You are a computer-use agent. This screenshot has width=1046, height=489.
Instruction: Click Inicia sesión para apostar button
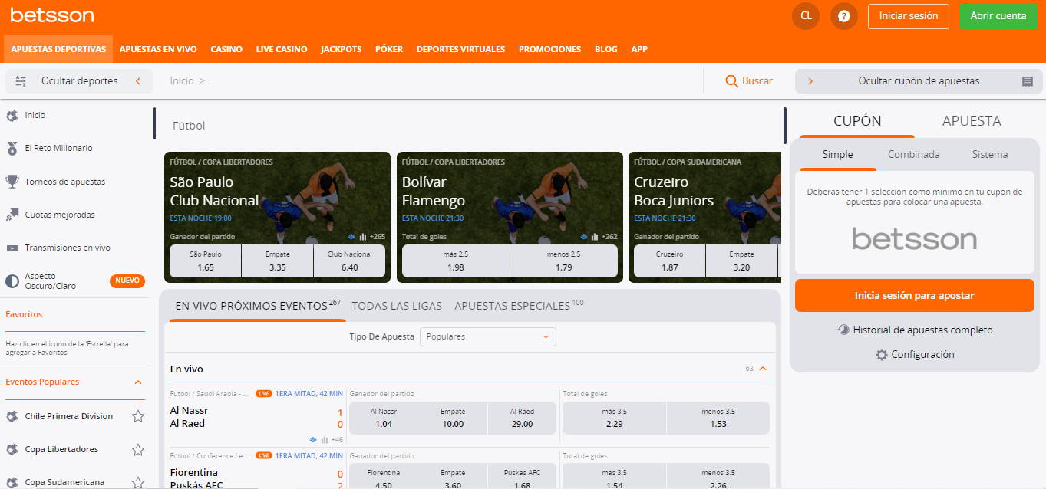click(914, 295)
